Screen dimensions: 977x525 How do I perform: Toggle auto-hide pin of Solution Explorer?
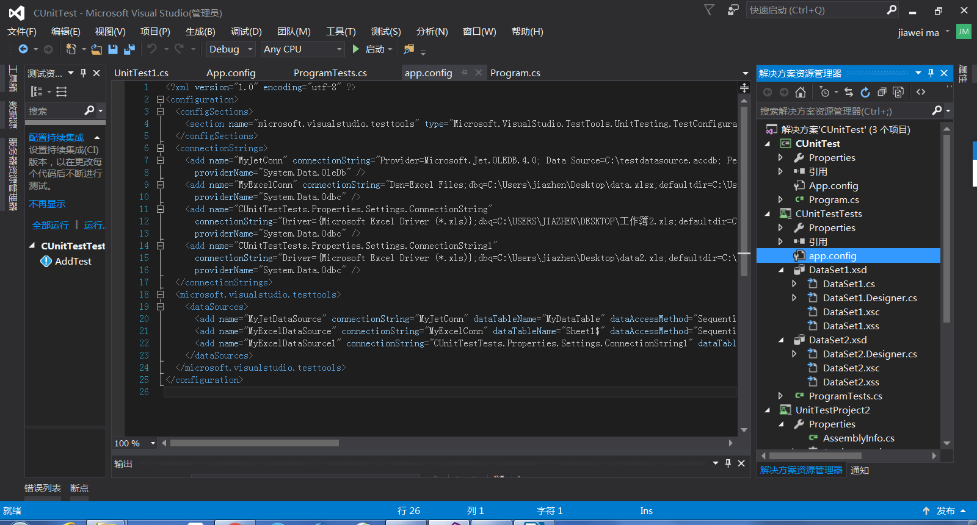931,73
